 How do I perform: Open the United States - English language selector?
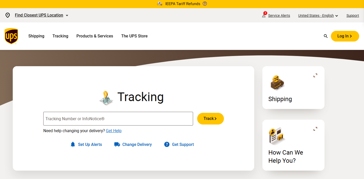pyautogui.click(x=318, y=16)
